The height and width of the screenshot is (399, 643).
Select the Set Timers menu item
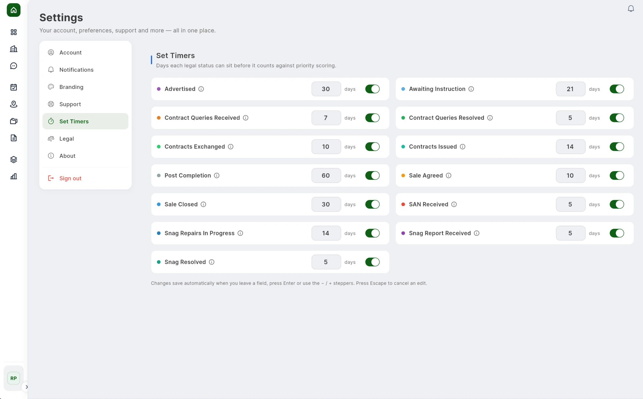85,121
